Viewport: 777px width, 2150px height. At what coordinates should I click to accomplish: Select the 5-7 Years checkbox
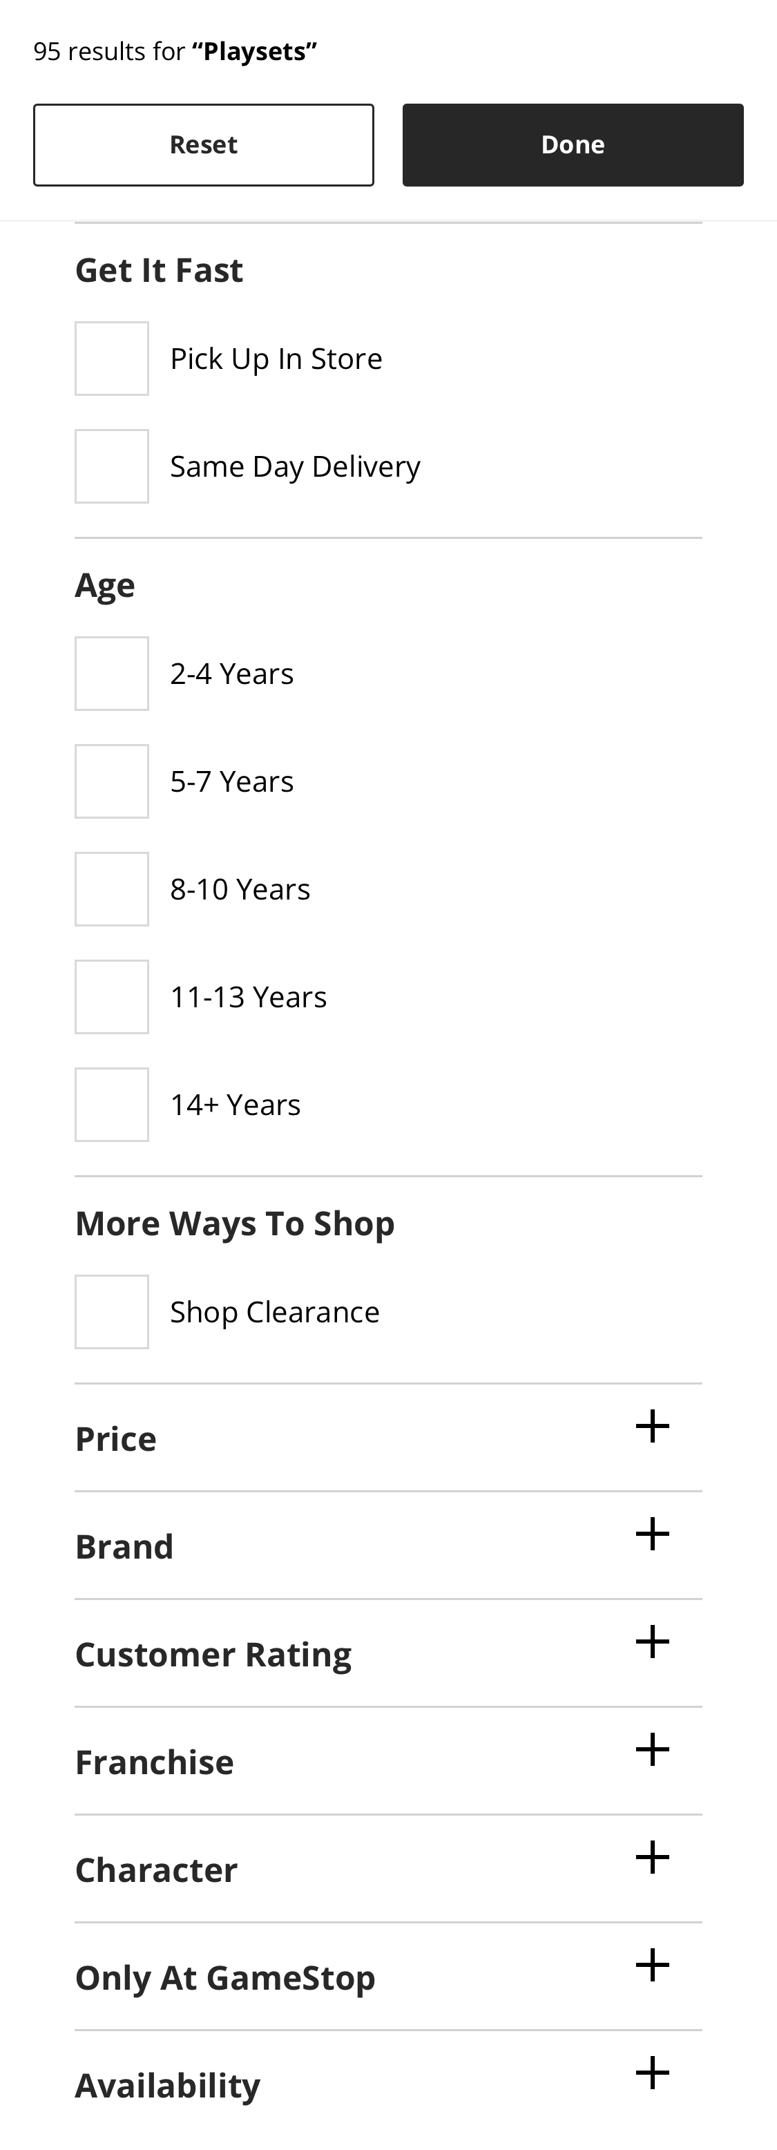pos(112,781)
